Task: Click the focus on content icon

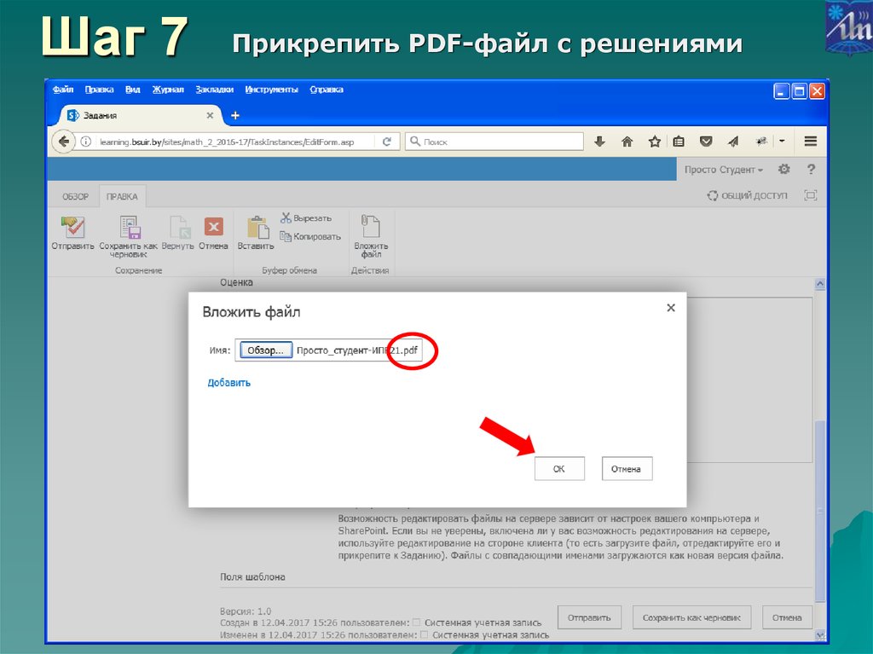Action: pyautogui.click(x=811, y=195)
